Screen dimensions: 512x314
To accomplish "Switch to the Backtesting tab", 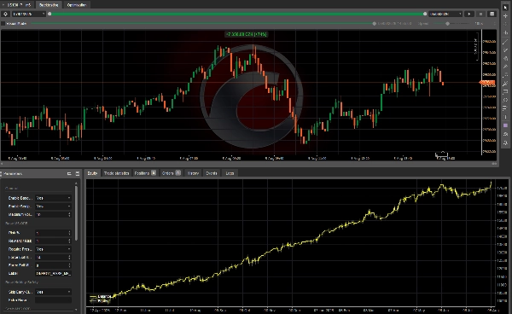I will click(49, 5).
